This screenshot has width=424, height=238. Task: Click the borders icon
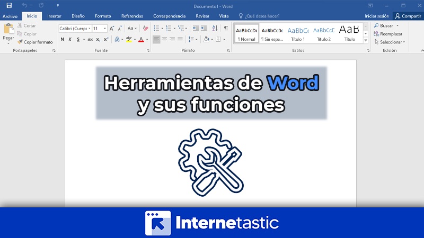(x=218, y=39)
